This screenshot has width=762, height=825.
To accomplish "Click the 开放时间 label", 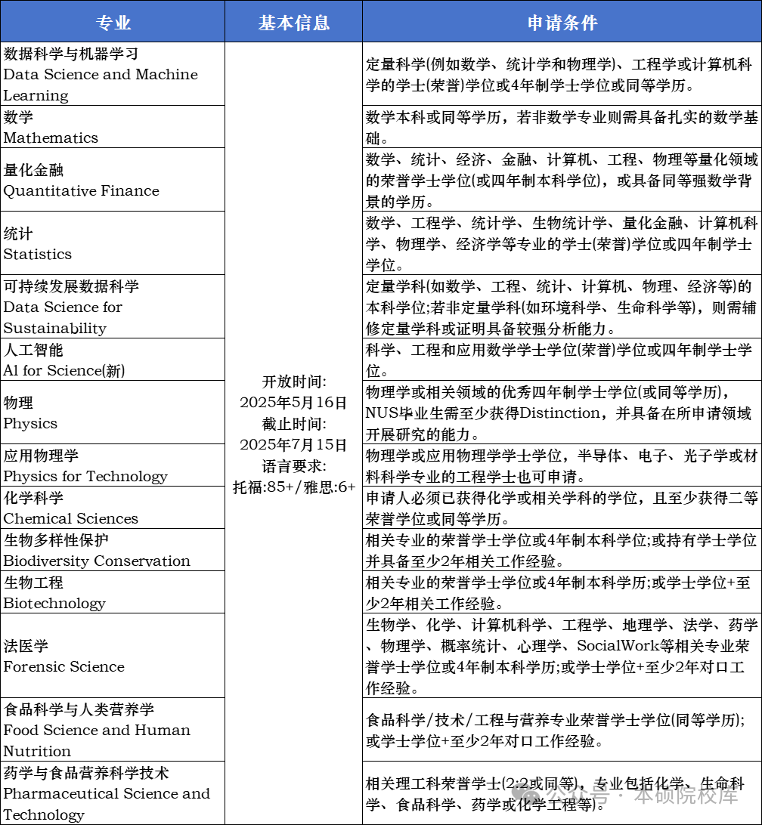I will tap(294, 382).
